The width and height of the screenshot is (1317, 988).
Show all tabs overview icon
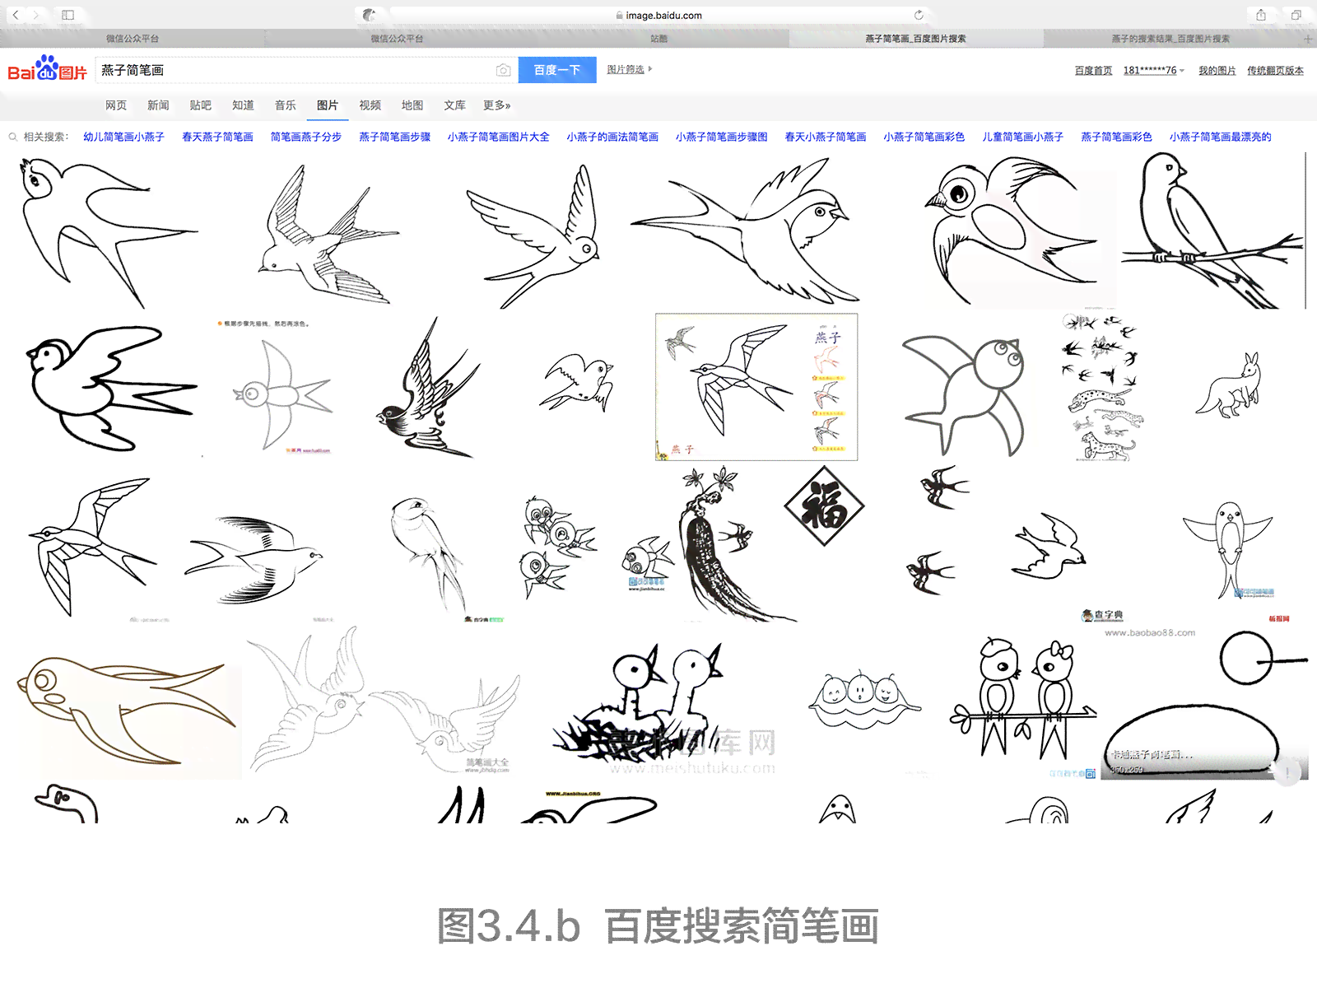click(x=1296, y=15)
